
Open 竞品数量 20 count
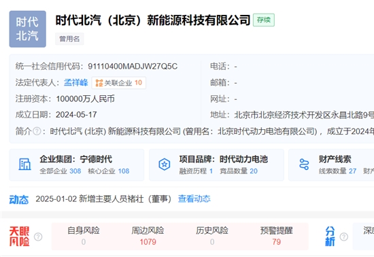[x=239, y=171]
